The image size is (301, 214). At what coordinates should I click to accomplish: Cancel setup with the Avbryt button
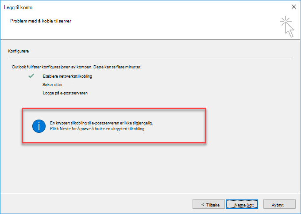click(x=279, y=204)
